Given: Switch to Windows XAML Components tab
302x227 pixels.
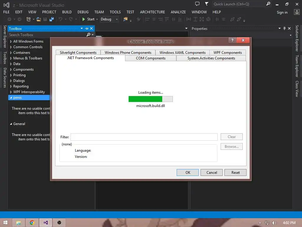Looking at the screenshot, I should (182, 53).
